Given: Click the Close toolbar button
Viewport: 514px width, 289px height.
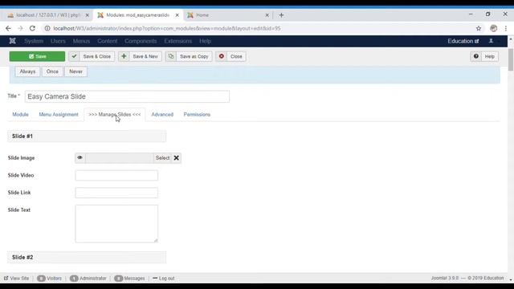Looking at the screenshot, I should 230,56.
